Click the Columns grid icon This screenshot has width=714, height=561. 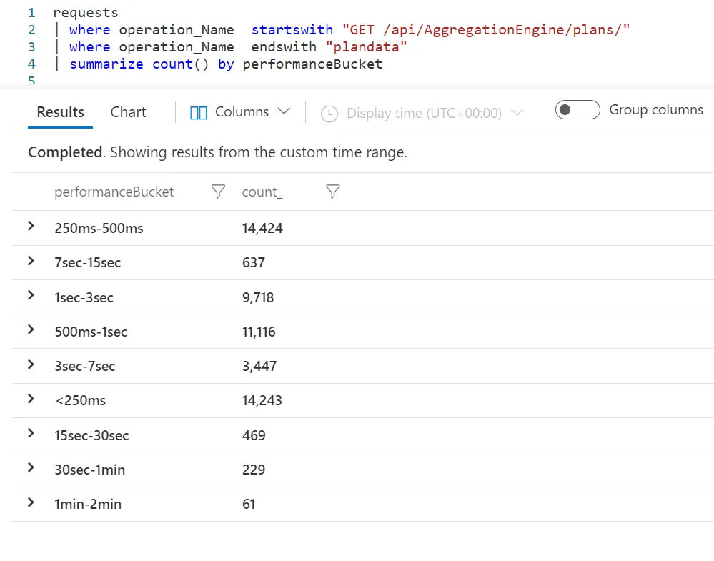coord(199,112)
